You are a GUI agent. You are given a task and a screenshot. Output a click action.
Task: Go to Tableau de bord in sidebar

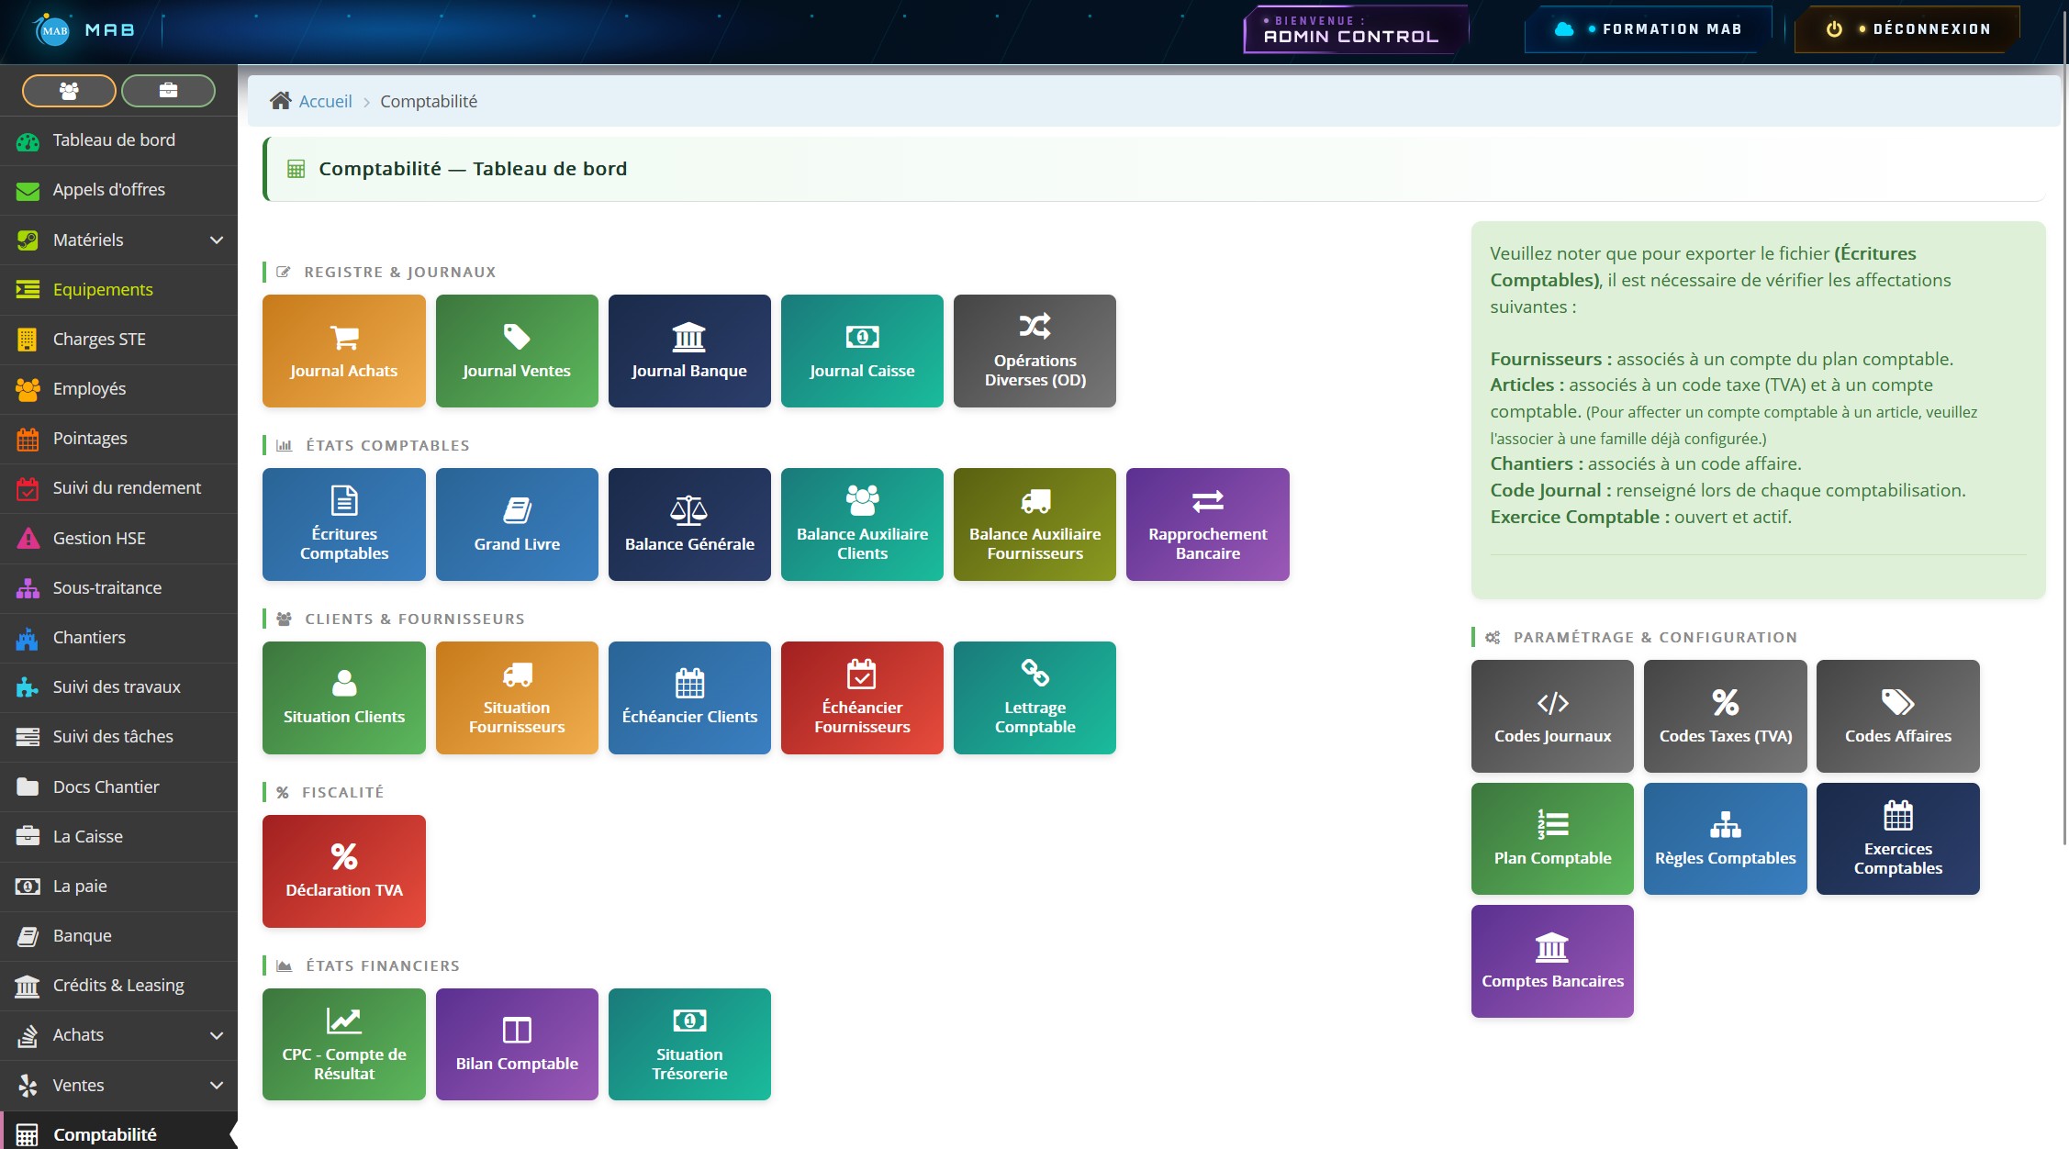pyautogui.click(x=118, y=140)
